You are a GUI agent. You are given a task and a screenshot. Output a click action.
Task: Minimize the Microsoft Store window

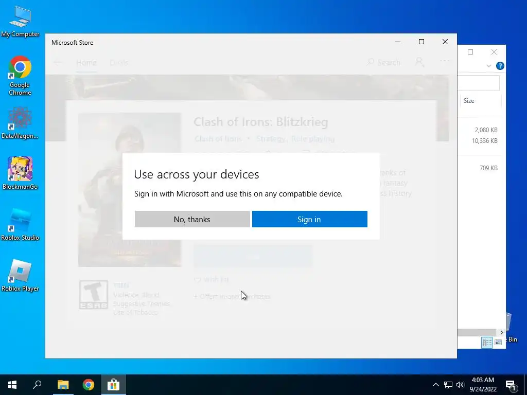[398, 42]
